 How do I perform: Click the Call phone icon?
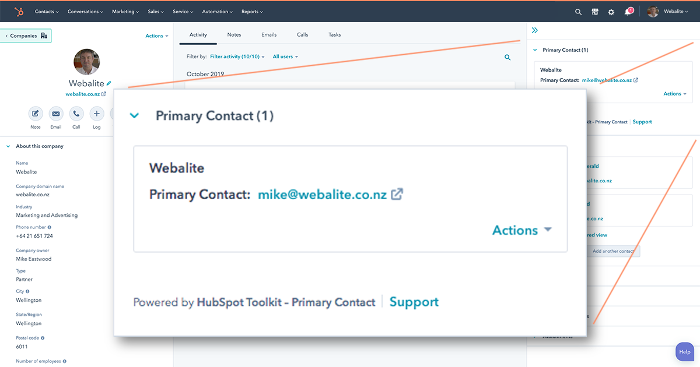pyautogui.click(x=76, y=114)
